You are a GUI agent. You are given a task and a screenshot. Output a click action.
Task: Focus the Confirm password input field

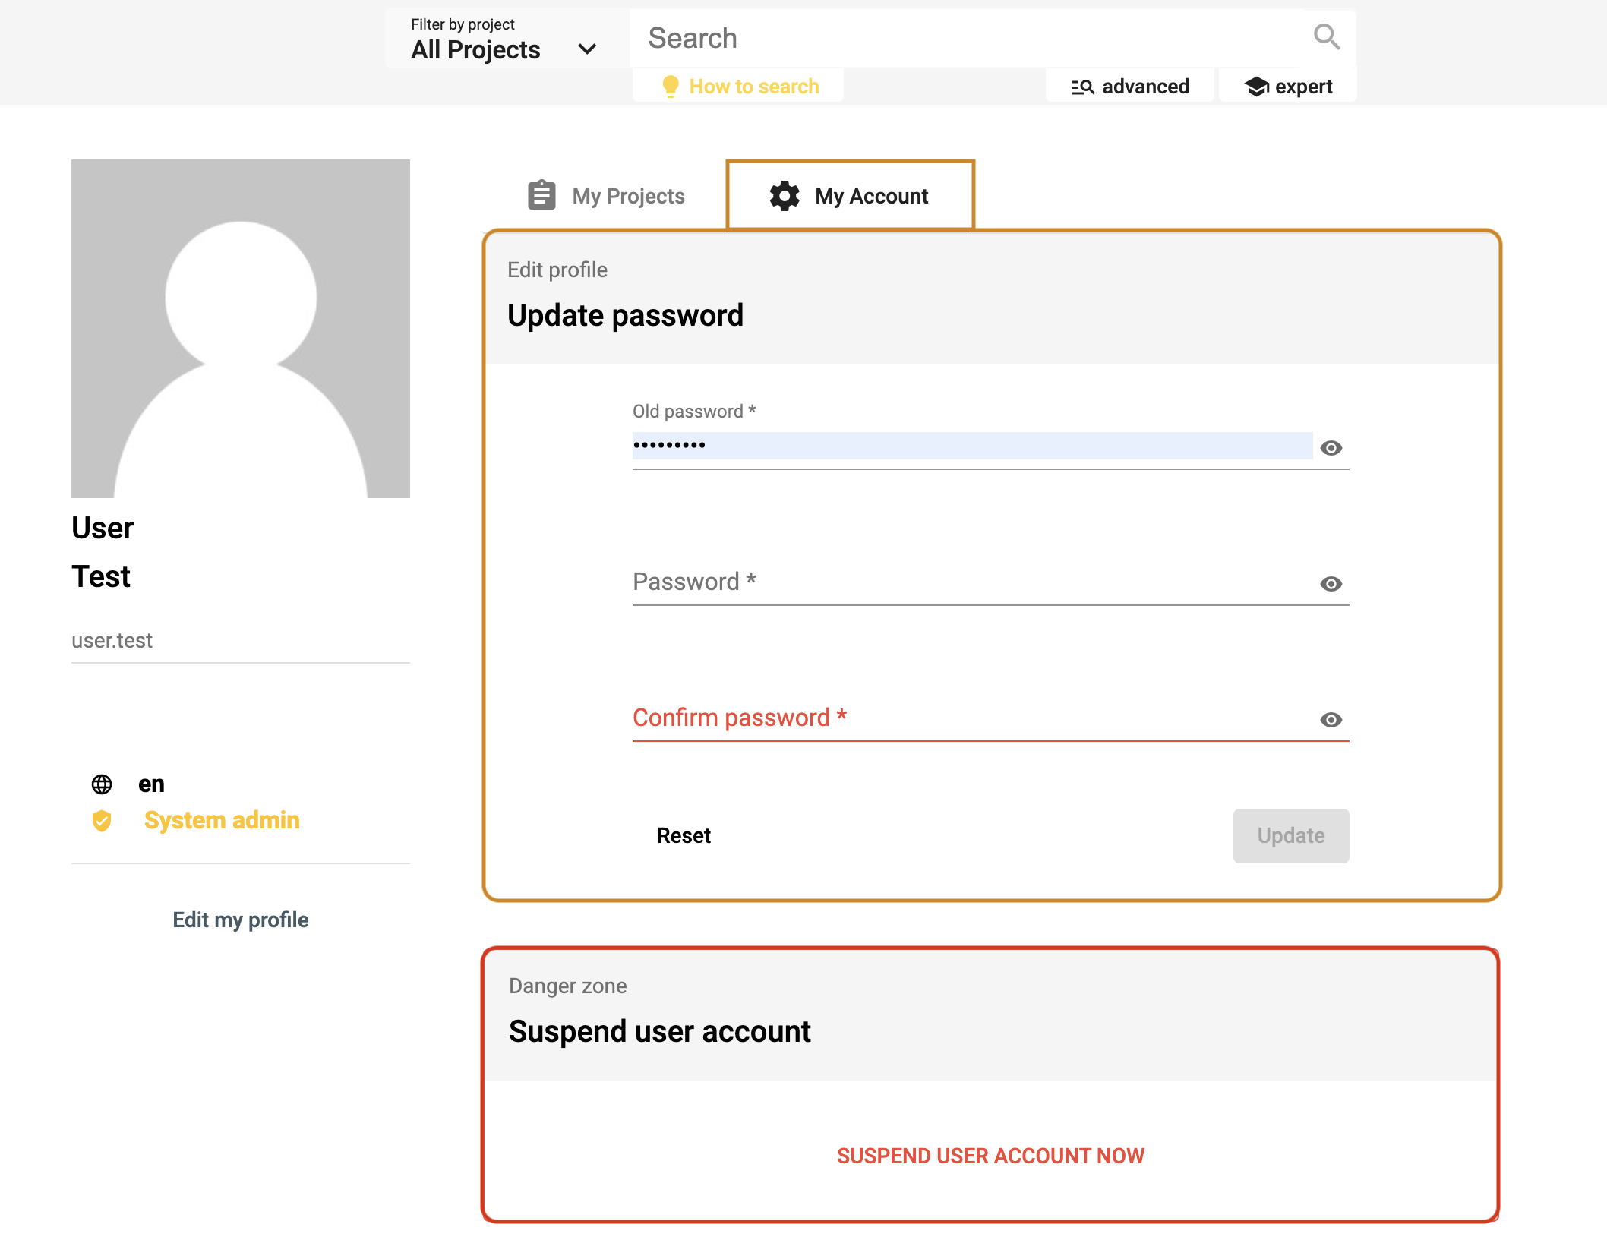coord(973,718)
